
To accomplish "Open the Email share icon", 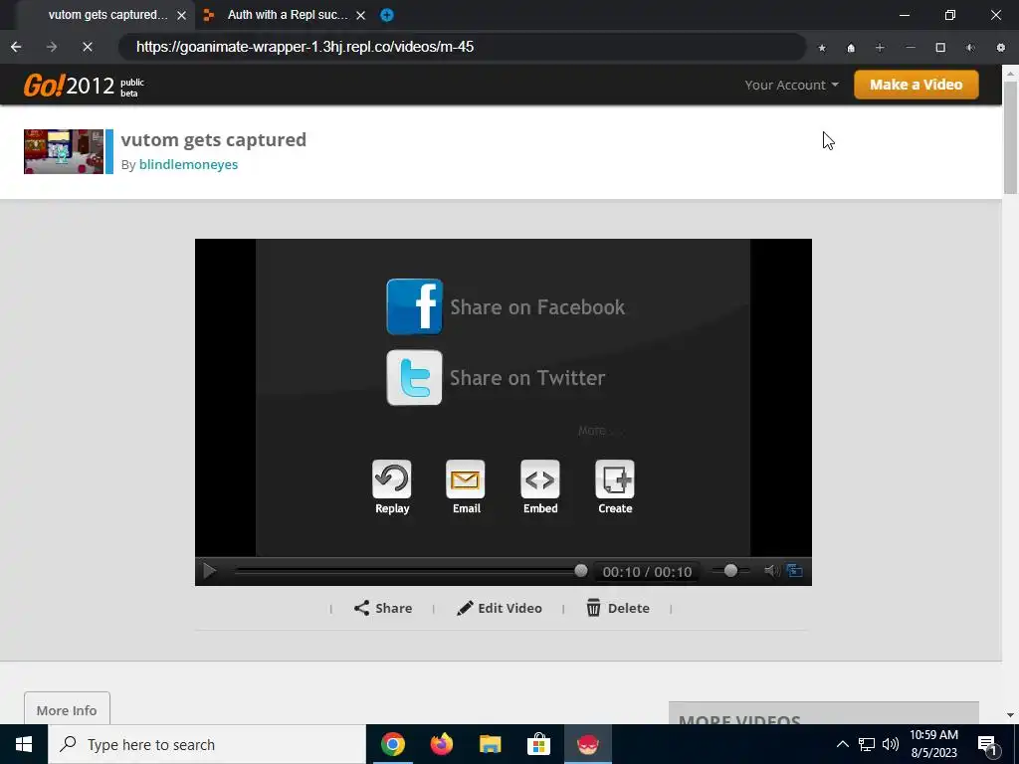I will (466, 479).
